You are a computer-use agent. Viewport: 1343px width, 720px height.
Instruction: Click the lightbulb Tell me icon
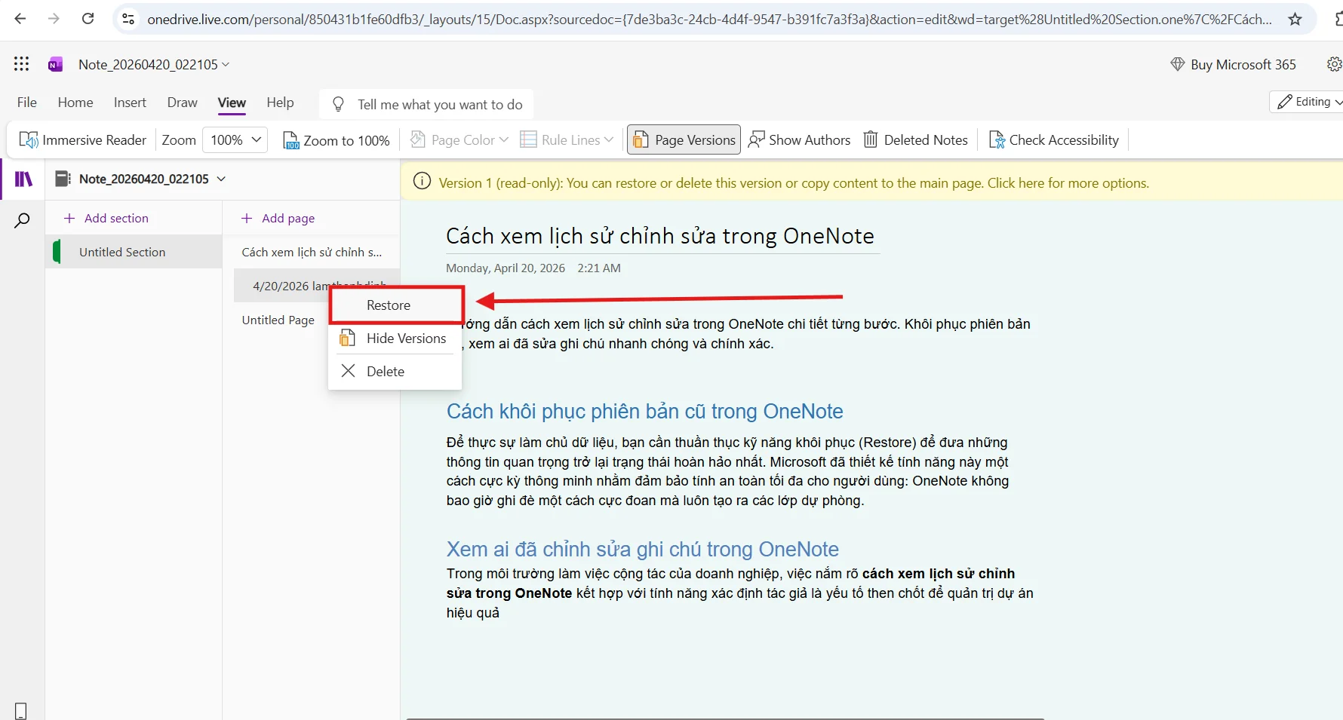tap(338, 104)
